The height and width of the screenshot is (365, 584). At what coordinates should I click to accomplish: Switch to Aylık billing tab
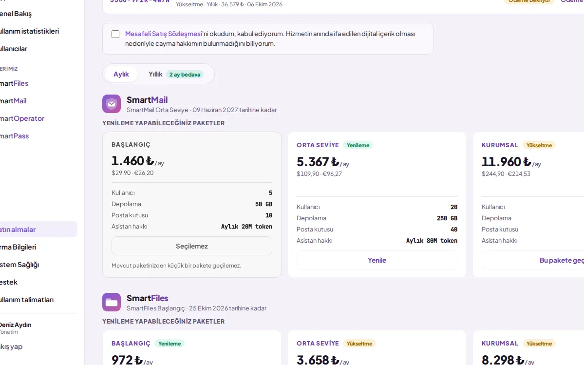tap(121, 74)
